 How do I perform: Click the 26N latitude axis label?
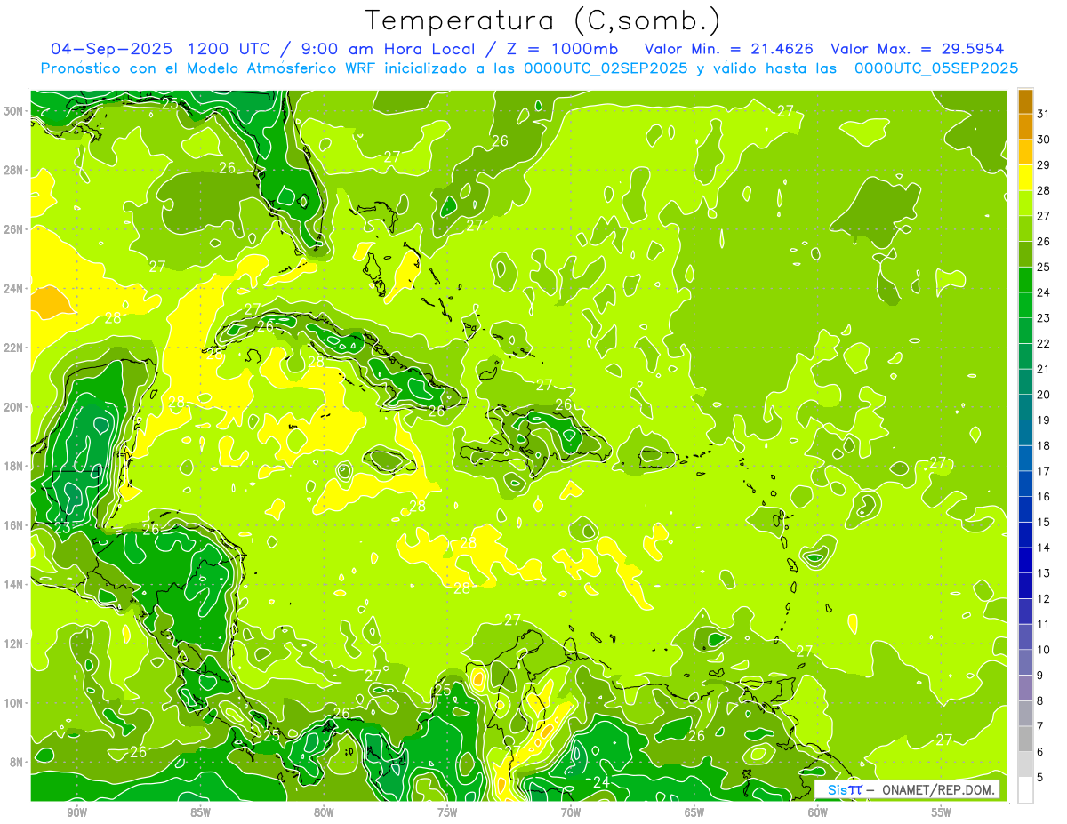(13, 229)
